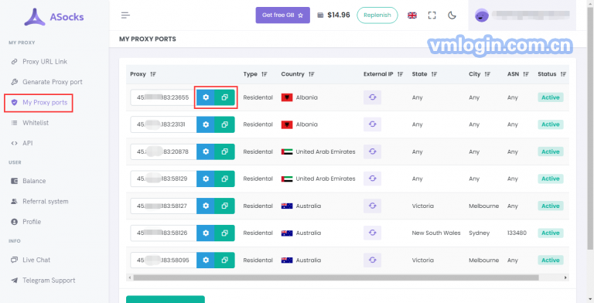The height and width of the screenshot is (303, 594).
Task: Open the language flag selector
Action: tap(411, 15)
